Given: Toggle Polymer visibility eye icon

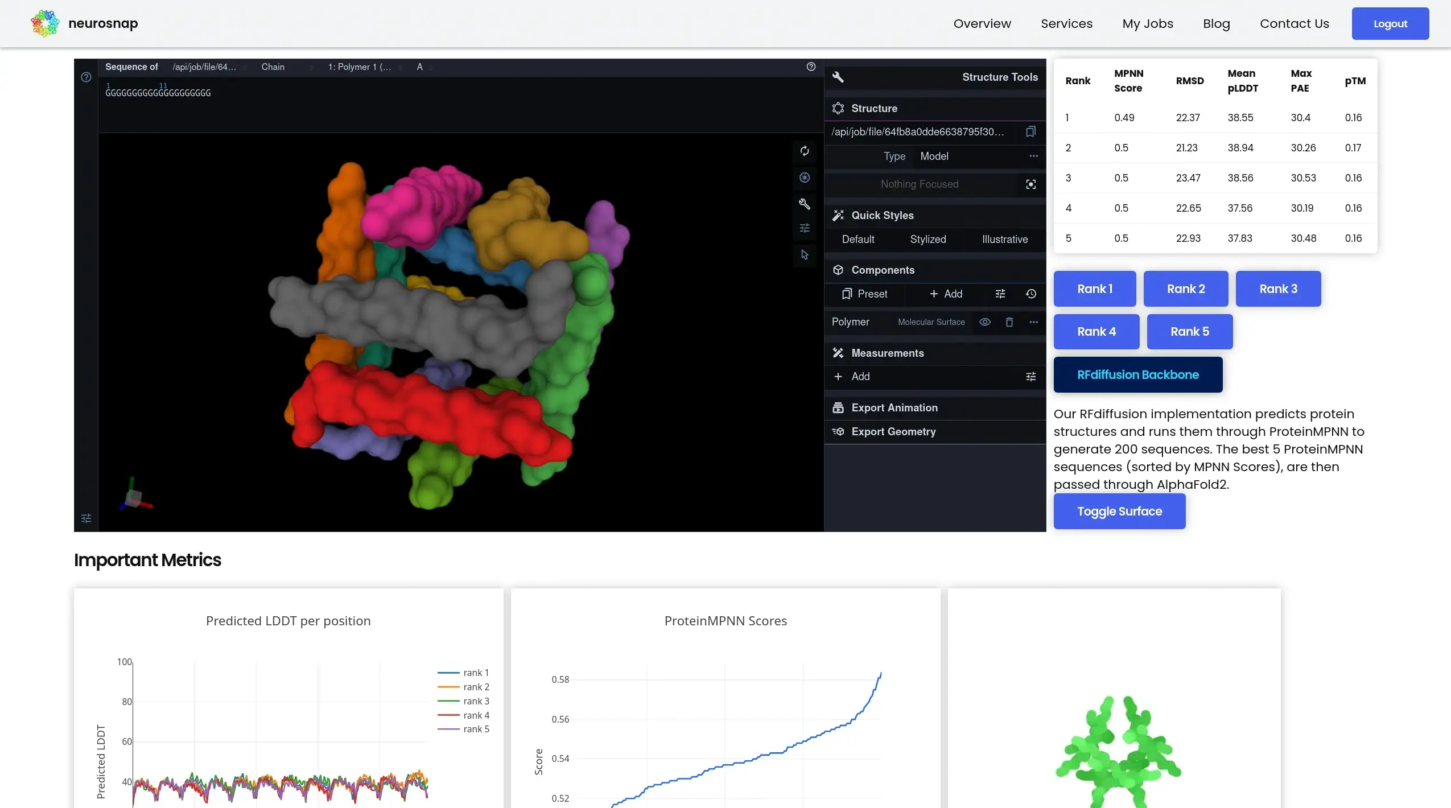Looking at the screenshot, I should click(x=985, y=322).
